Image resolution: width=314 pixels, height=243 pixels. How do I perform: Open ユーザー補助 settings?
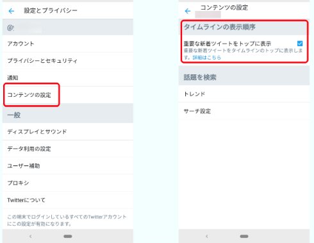click(x=68, y=166)
